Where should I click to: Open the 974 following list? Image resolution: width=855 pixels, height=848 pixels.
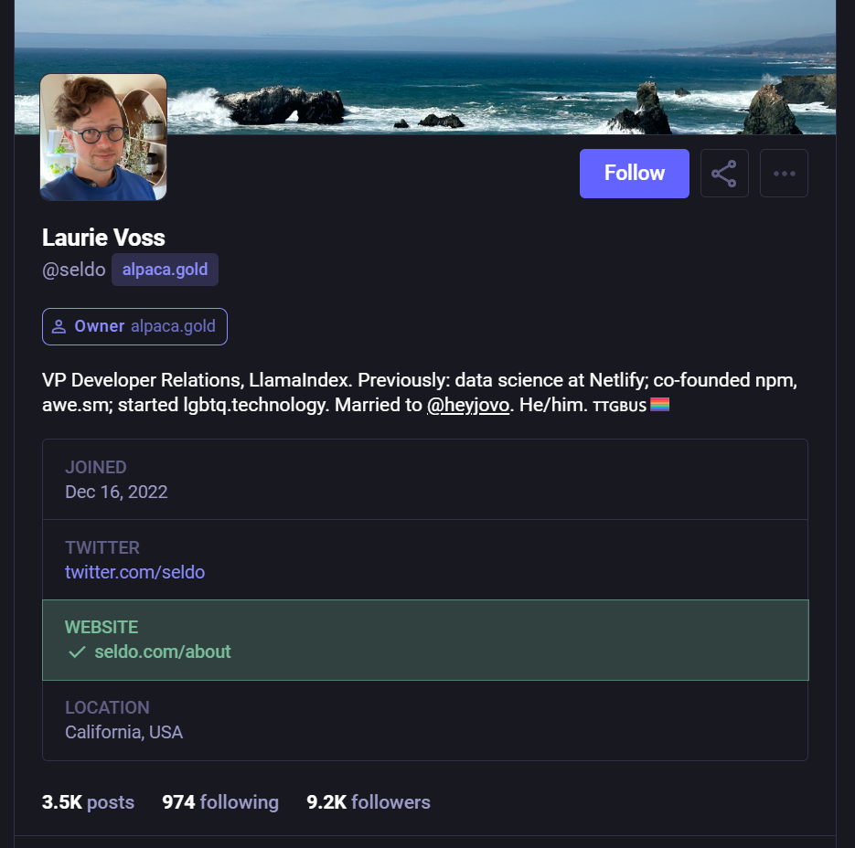click(x=219, y=801)
